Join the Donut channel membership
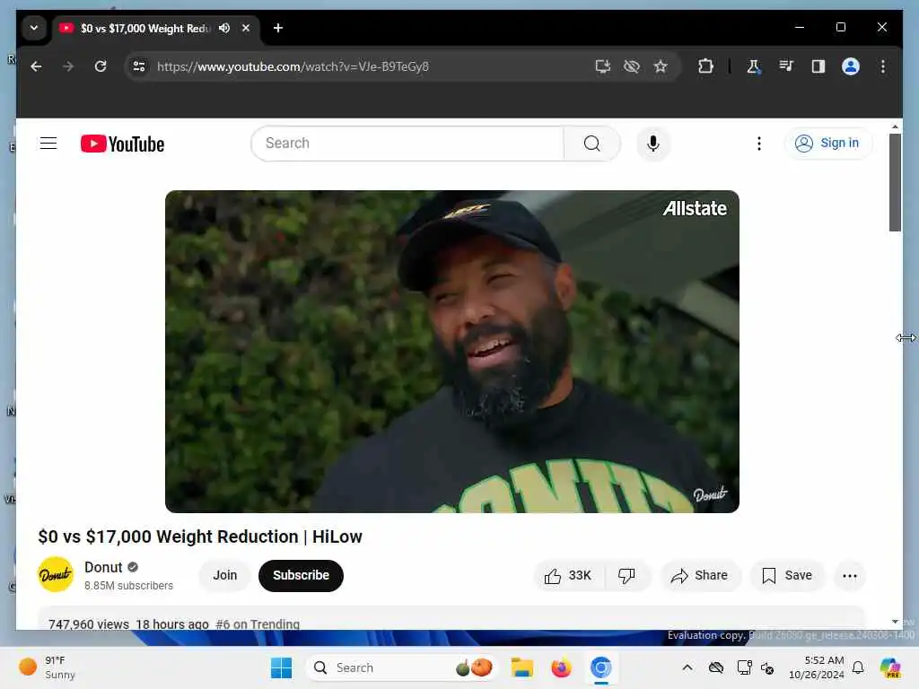The height and width of the screenshot is (689, 919). coord(225,575)
